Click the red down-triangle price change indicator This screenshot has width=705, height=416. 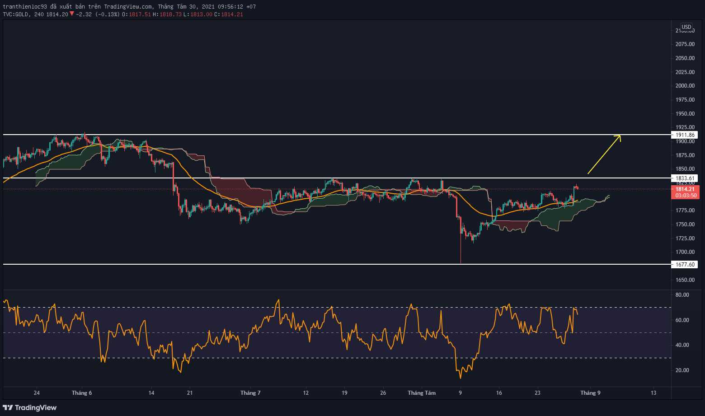72,14
